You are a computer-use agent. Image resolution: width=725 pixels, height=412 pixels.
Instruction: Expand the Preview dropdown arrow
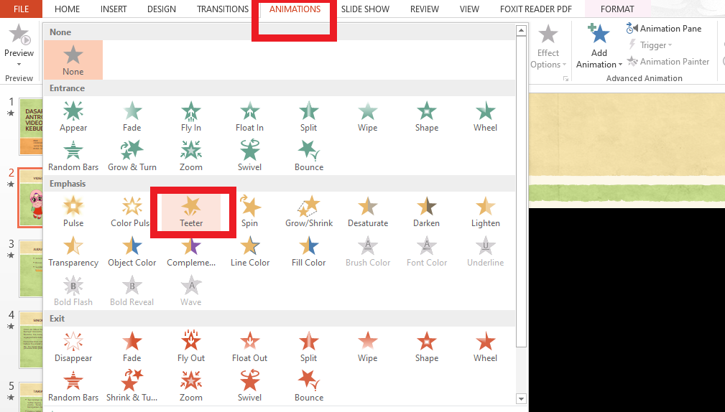click(19, 64)
